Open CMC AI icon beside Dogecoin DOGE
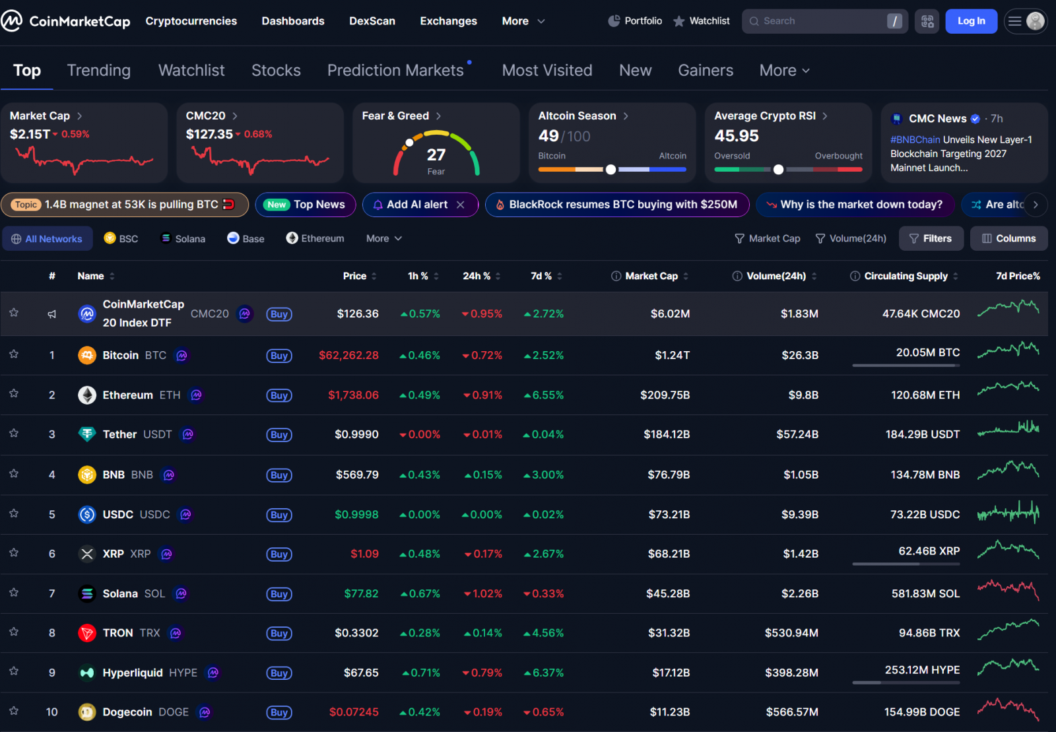Image resolution: width=1056 pixels, height=732 pixels. point(205,712)
